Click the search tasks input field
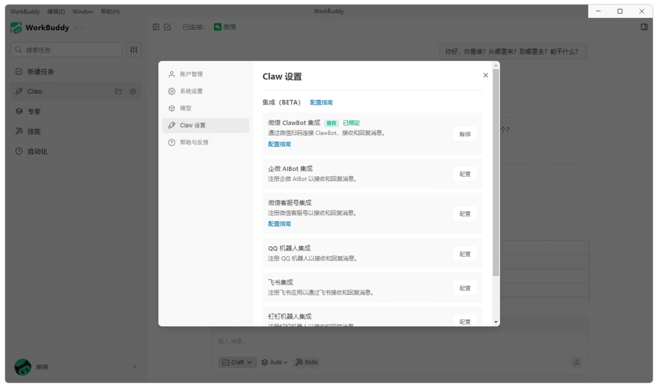 tap(66, 50)
